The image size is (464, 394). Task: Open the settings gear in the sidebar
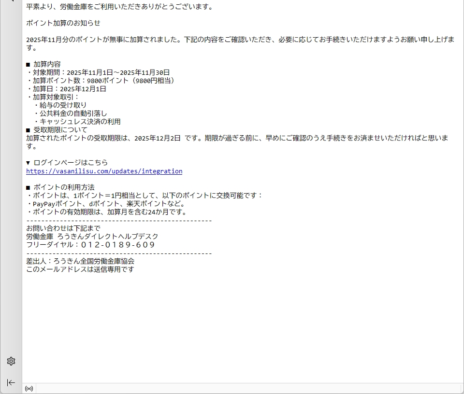pyautogui.click(x=11, y=361)
